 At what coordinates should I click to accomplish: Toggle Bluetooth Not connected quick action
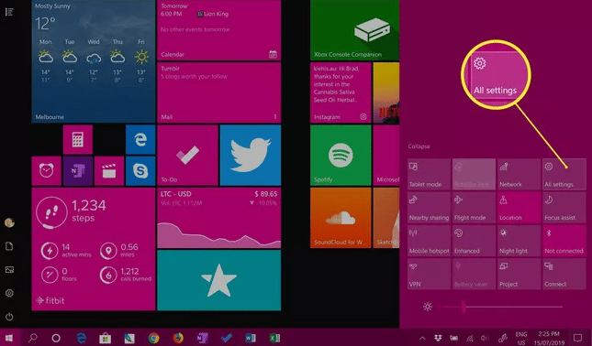coord(564,241)
